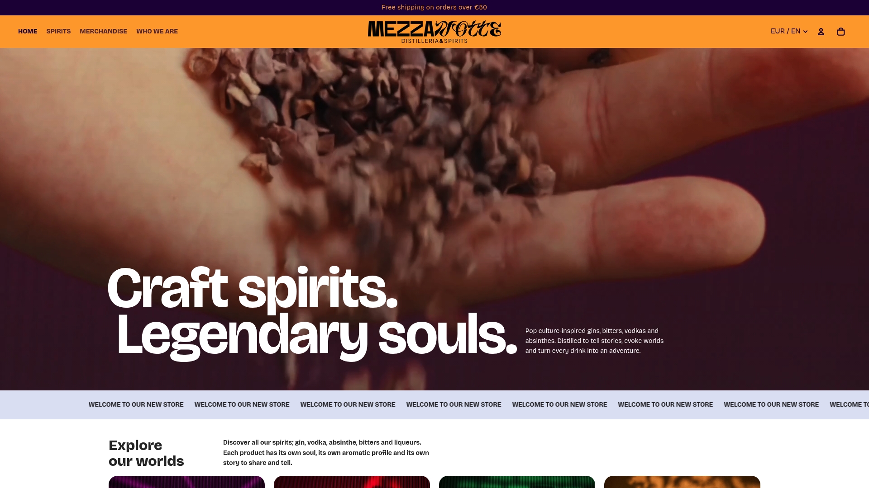869x488 pixels.
Task: Select the green collection card thumbnail
Action: (x=517, y=482)
